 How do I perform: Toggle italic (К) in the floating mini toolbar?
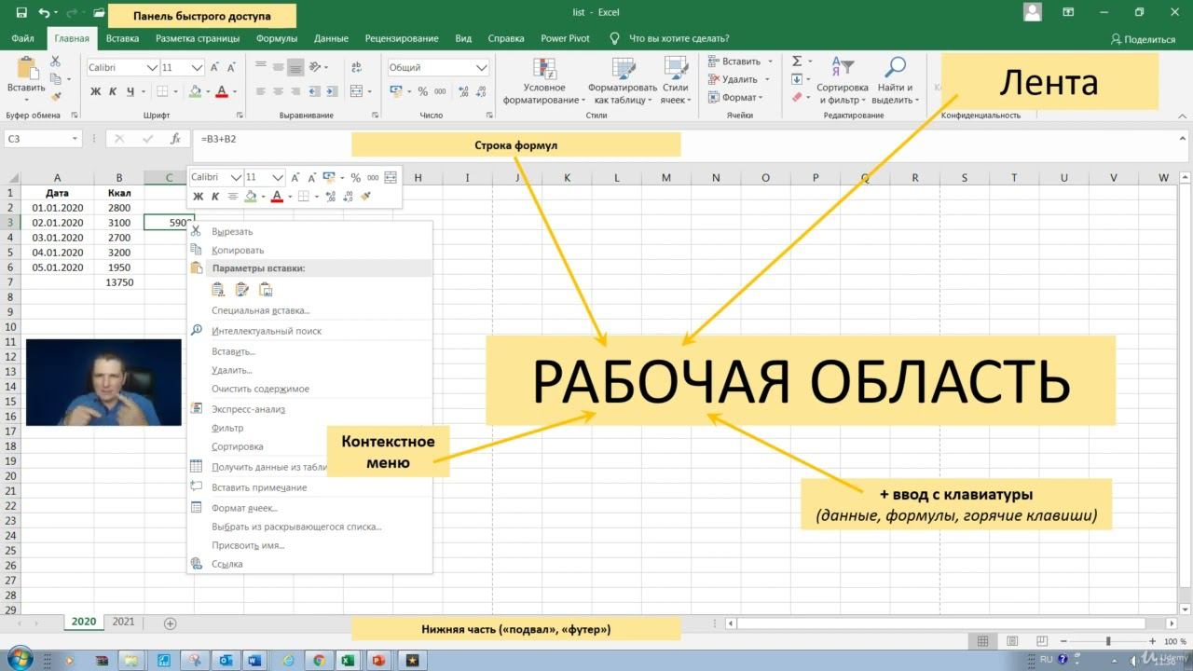pyautogui.click(x=215, y=197)
